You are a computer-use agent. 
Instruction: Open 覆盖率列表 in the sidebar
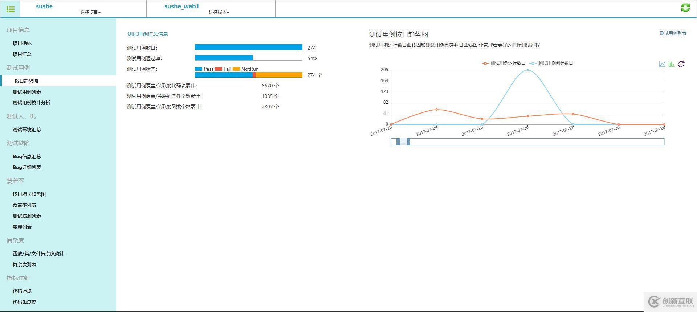tap(24, 205)
